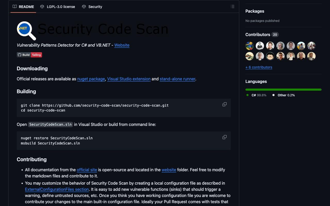This screenshot has height=206, width=330.
Task: Copy the git clone command block
Action: pyautogui.click(x=225, y=104)
